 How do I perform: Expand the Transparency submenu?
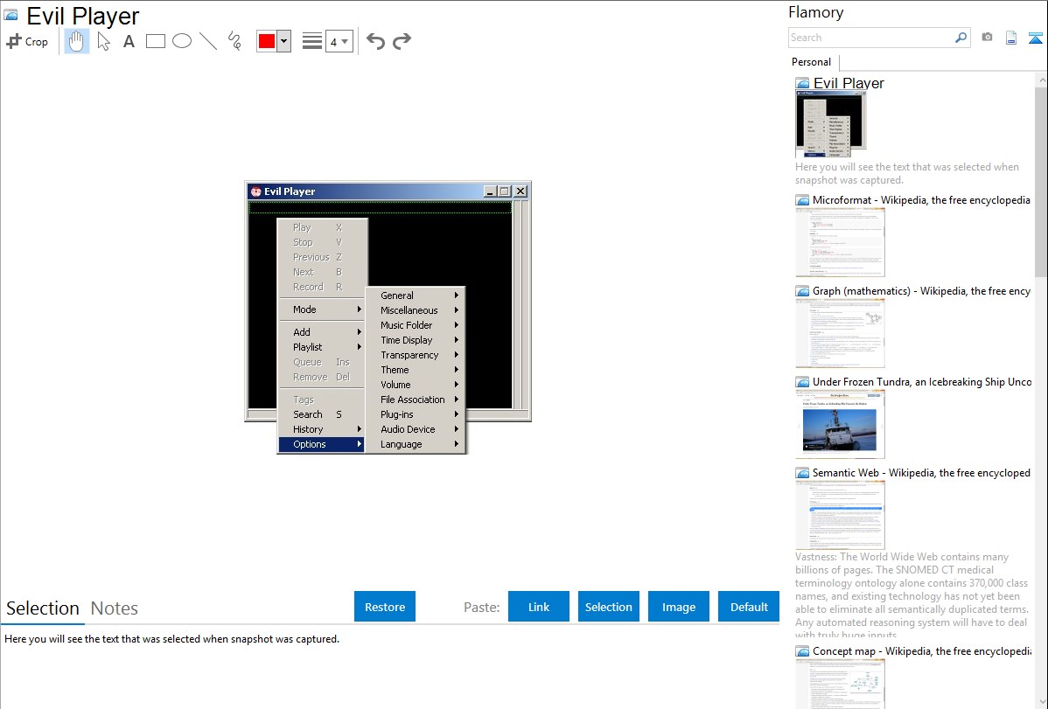click(x=416, y=355)
